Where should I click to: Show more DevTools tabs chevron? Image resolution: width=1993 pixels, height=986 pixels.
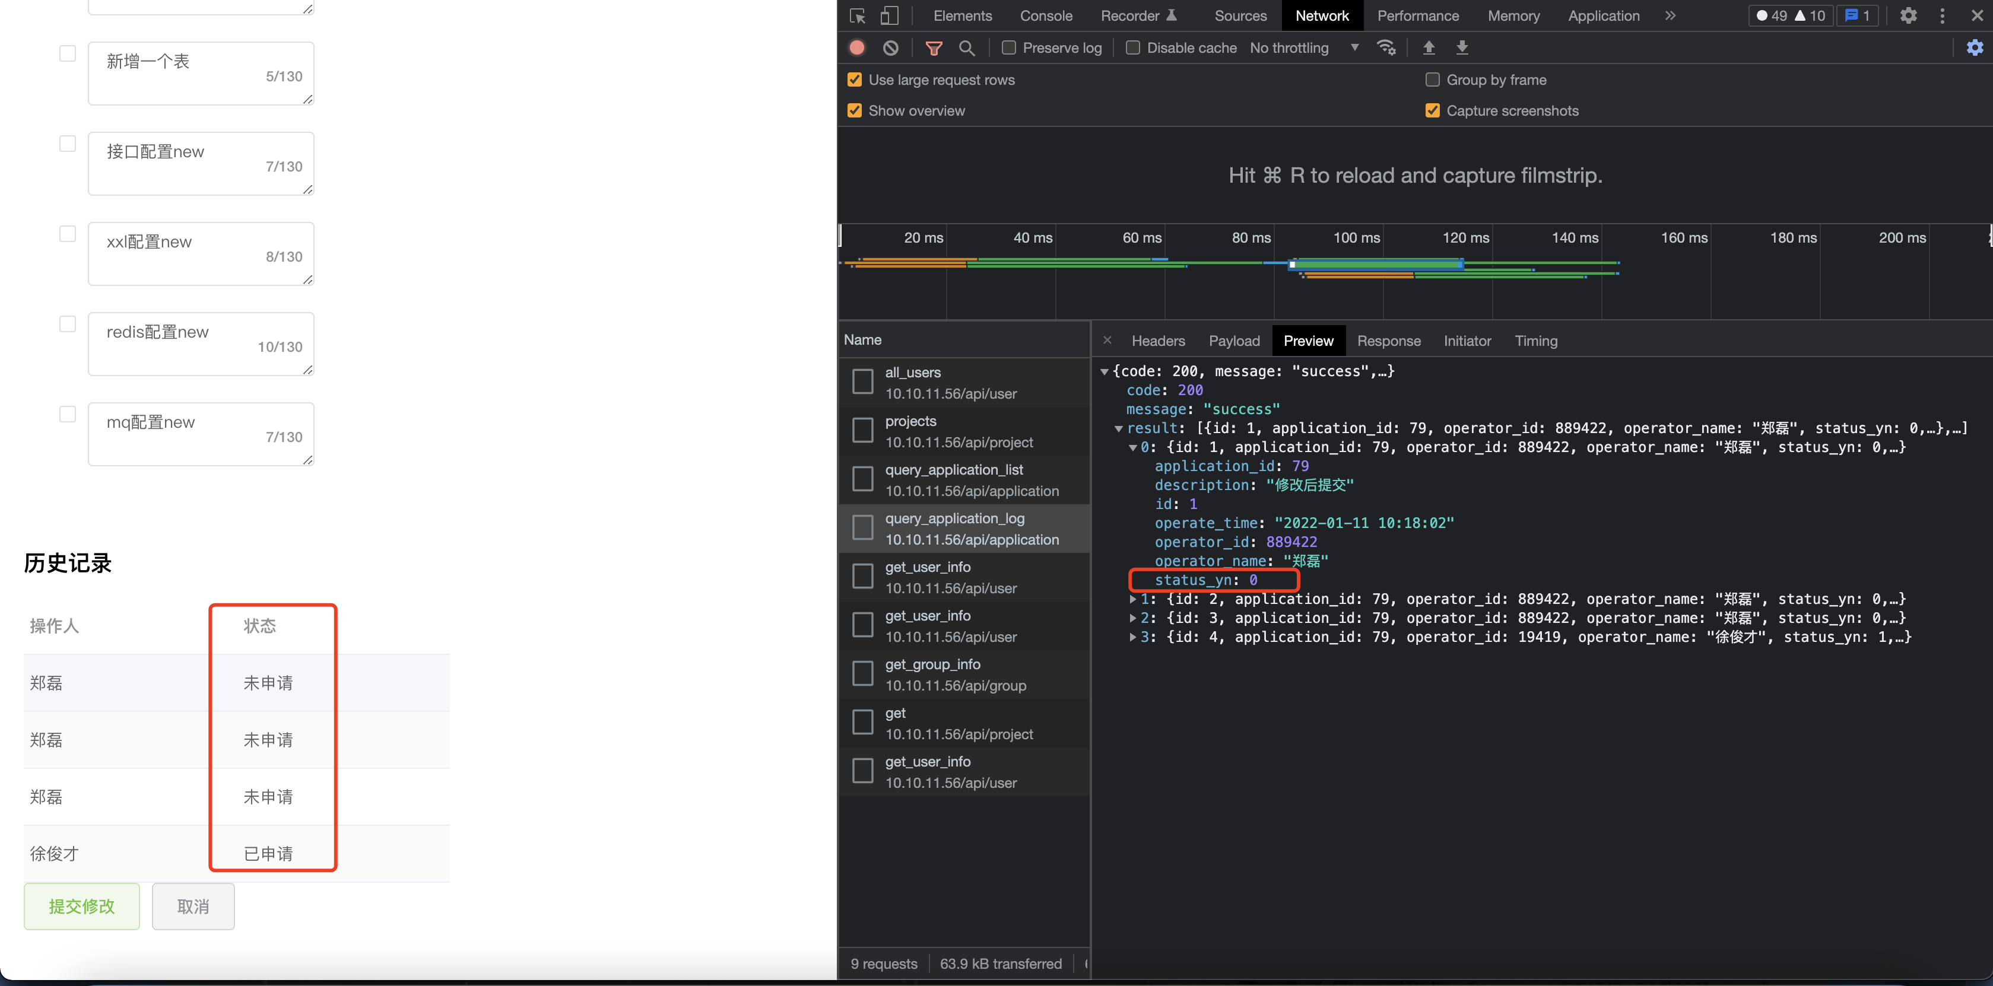(x=1670, y=15)
